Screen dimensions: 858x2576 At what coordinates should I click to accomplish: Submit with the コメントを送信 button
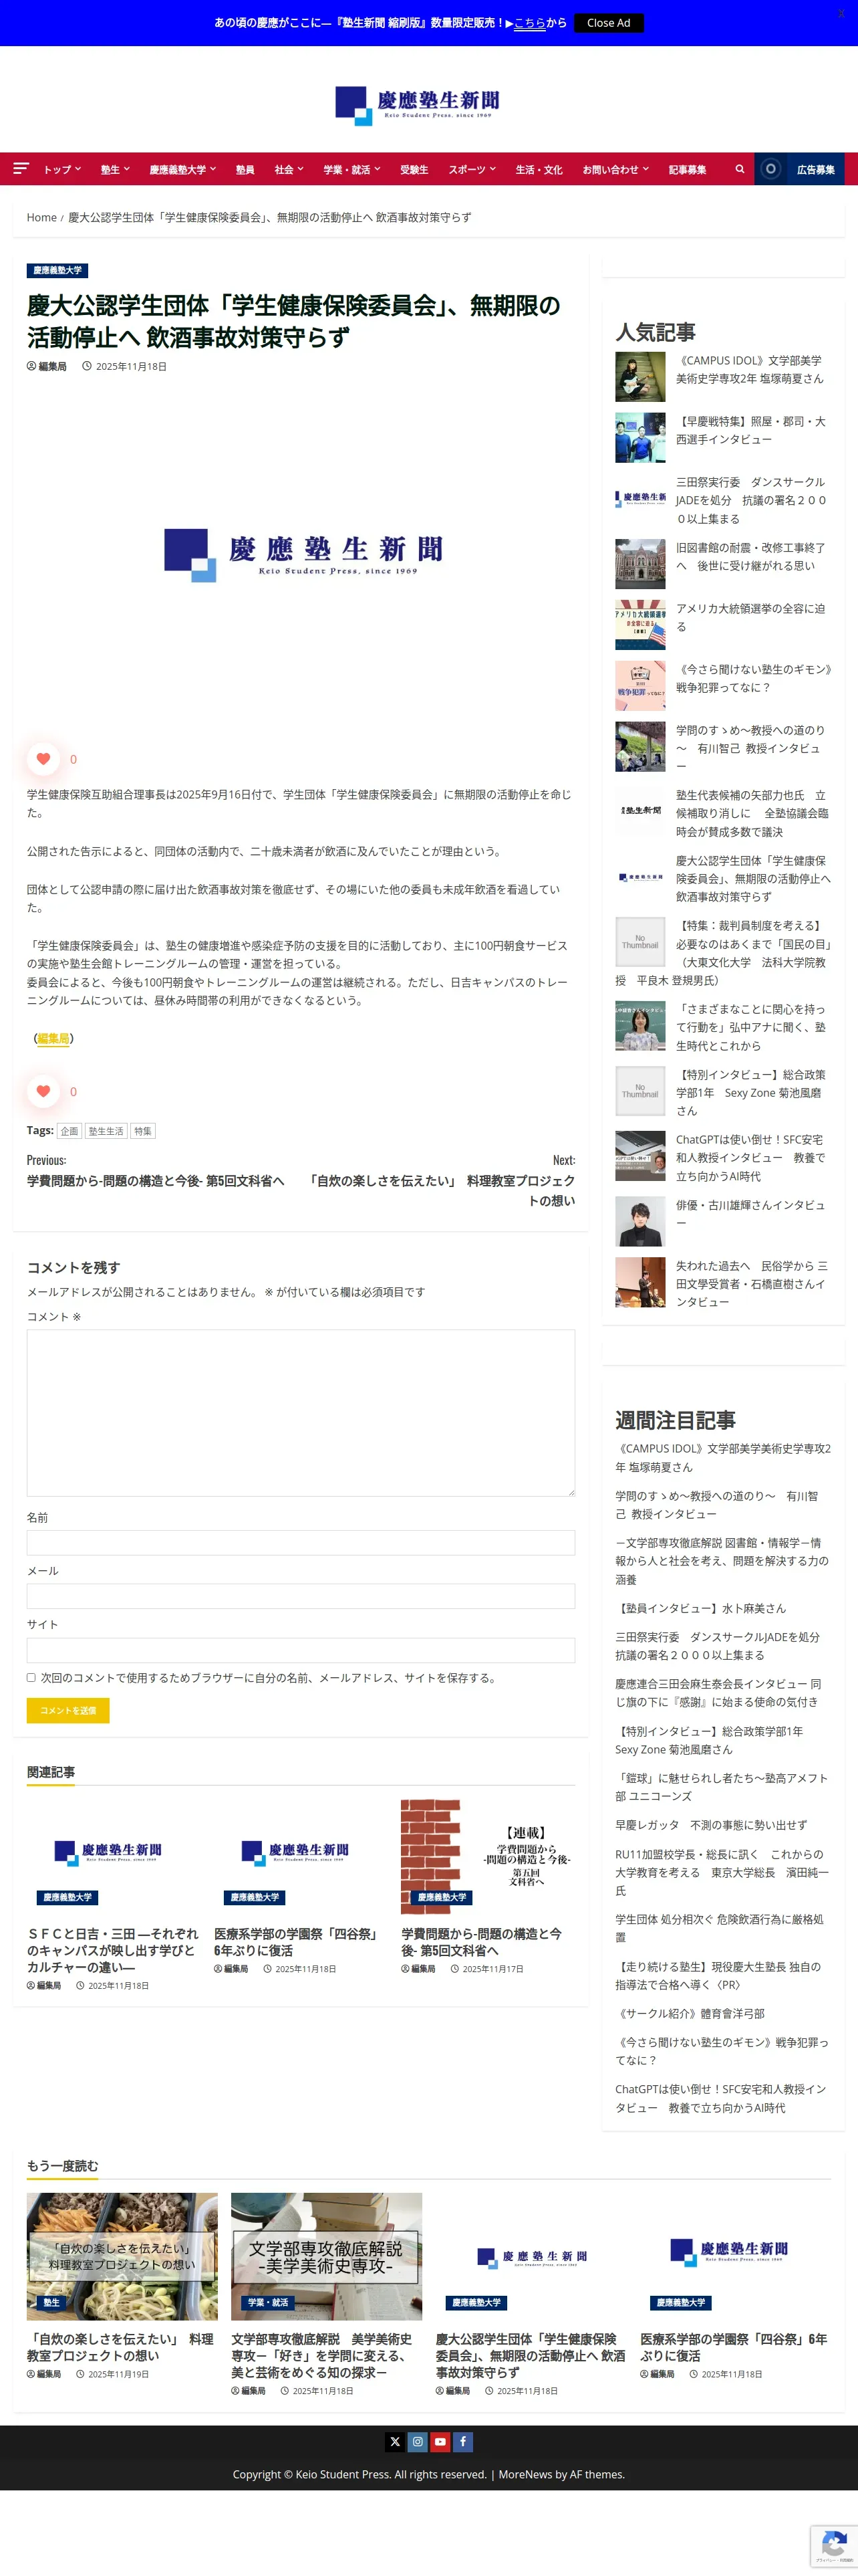(x=68, y=1710)
